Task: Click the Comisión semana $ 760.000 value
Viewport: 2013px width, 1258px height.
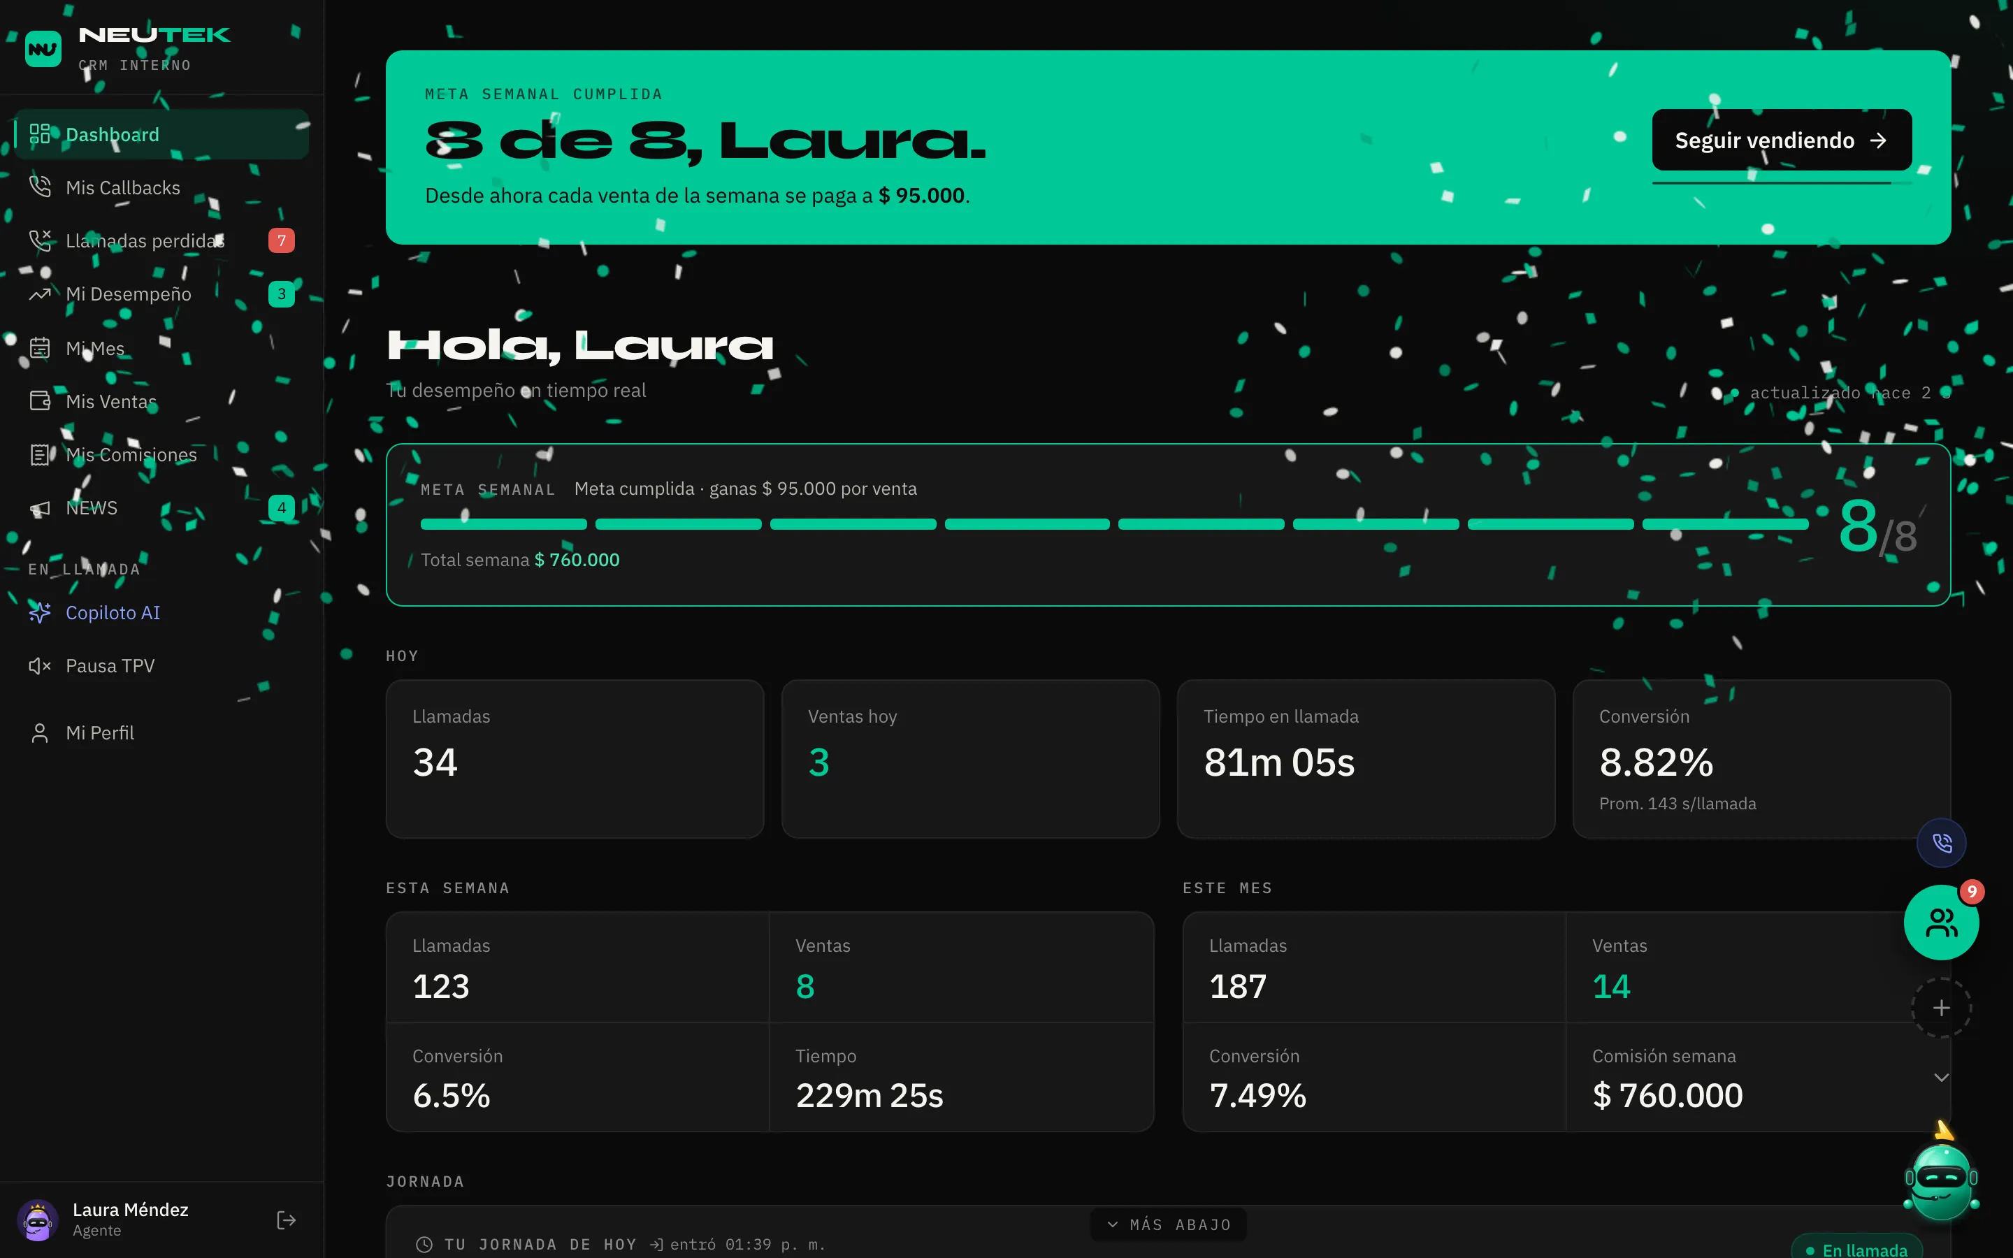Action: coord(1668,1095)
